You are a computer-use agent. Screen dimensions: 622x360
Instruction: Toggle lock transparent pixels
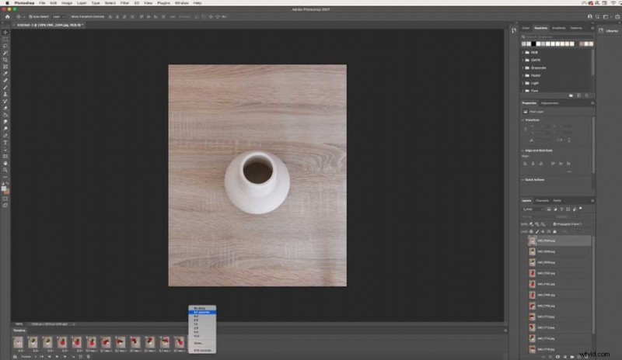[x=531, y=232]
